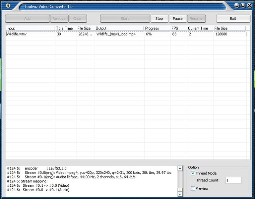Screen dimensions: 255x199
Task: Sort by the Input column header
Action: [30, 28]
